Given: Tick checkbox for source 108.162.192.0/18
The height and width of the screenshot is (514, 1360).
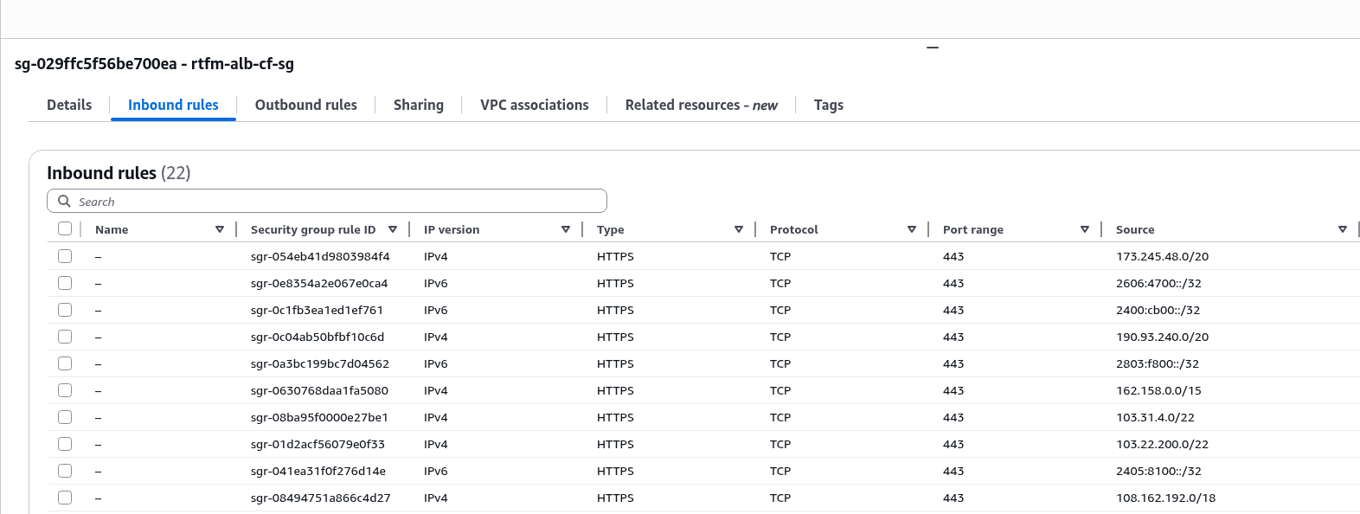Looking at the screenshot, I should point(65,498).
